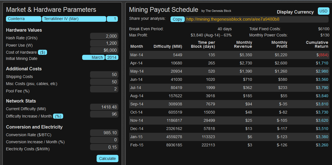Select the Sep-14 row label
The height and width of the screenshot is (165, 332).
click(x=137, y=104)
